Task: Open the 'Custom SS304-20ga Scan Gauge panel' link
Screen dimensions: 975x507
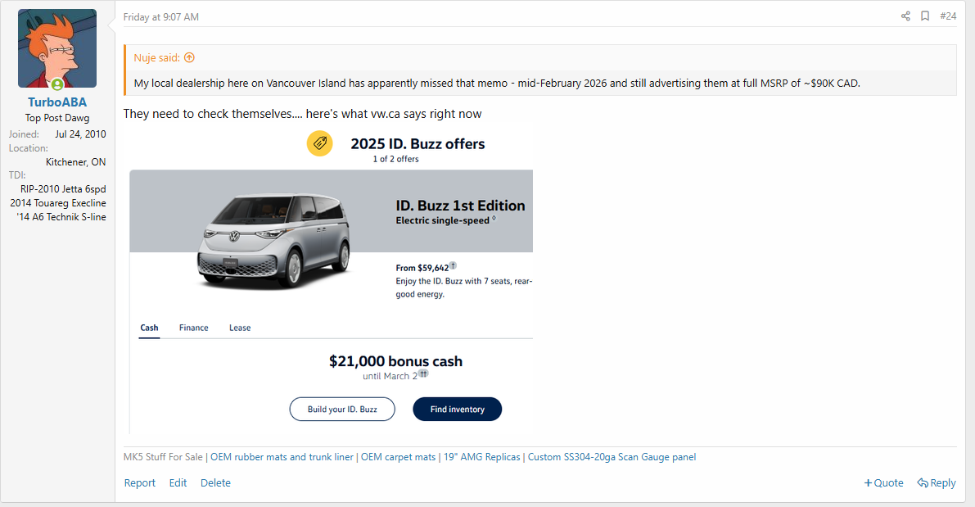Action: (x=612, y=456)
